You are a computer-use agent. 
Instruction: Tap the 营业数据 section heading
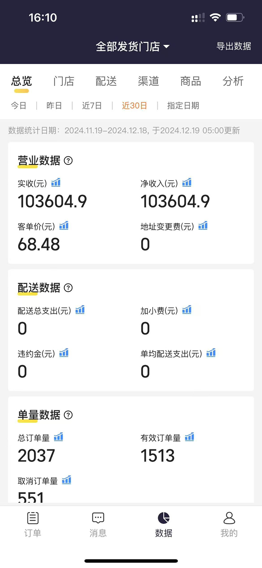click(x=39, y=161)
